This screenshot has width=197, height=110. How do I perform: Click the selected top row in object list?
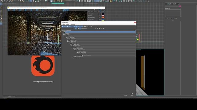98,32
